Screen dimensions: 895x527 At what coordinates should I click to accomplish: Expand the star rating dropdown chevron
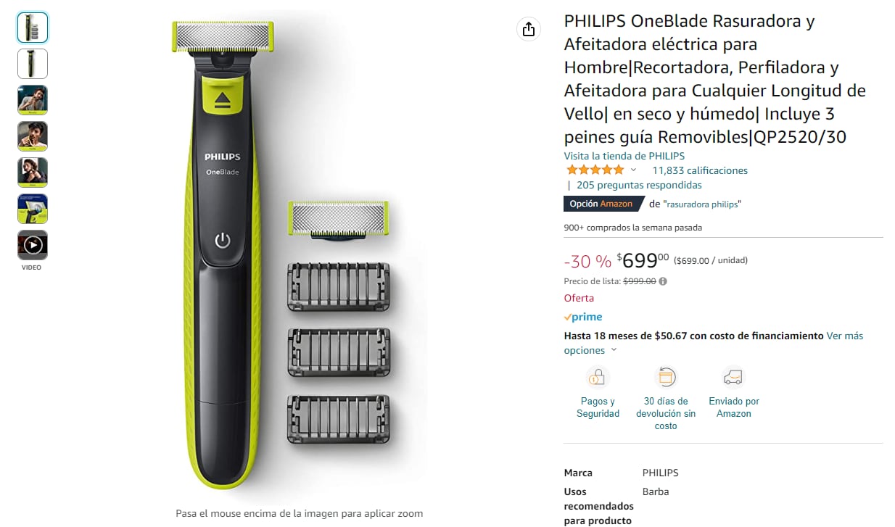[x=633, y=170]
